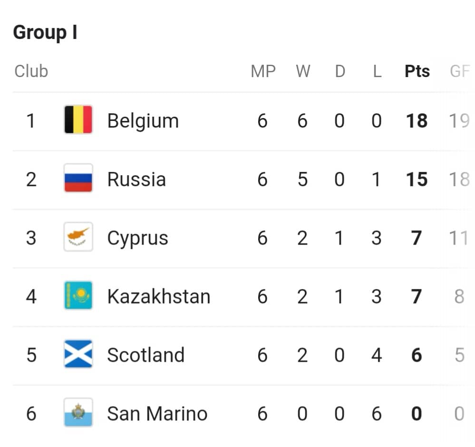Viewport: 475px width, 447px height.
Task: Open the Russia team link
Action: coord(136,179)
